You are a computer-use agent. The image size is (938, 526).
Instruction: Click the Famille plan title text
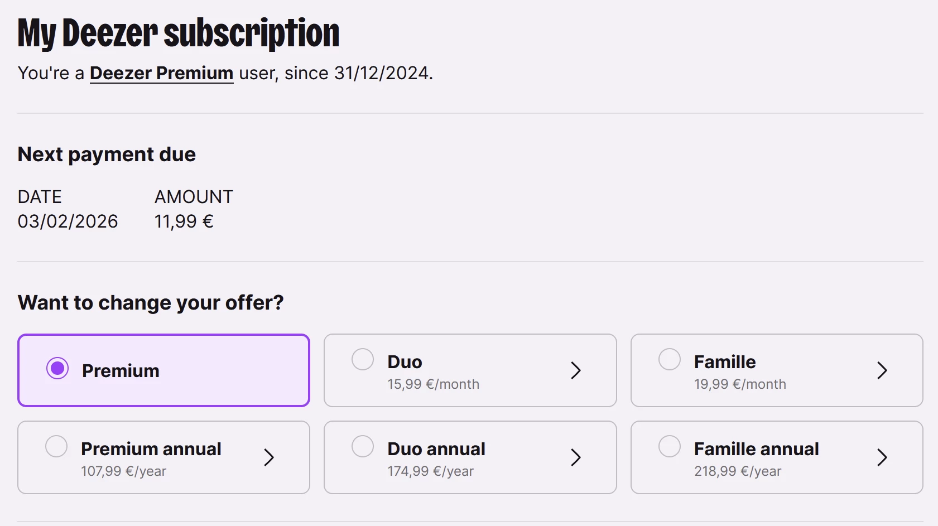click(724, 362)
